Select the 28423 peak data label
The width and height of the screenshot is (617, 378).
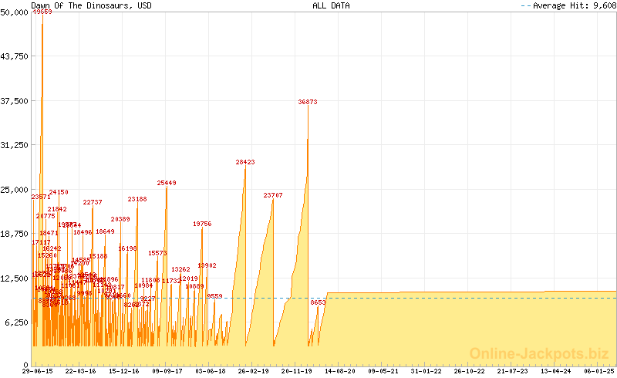pos(245,163)
